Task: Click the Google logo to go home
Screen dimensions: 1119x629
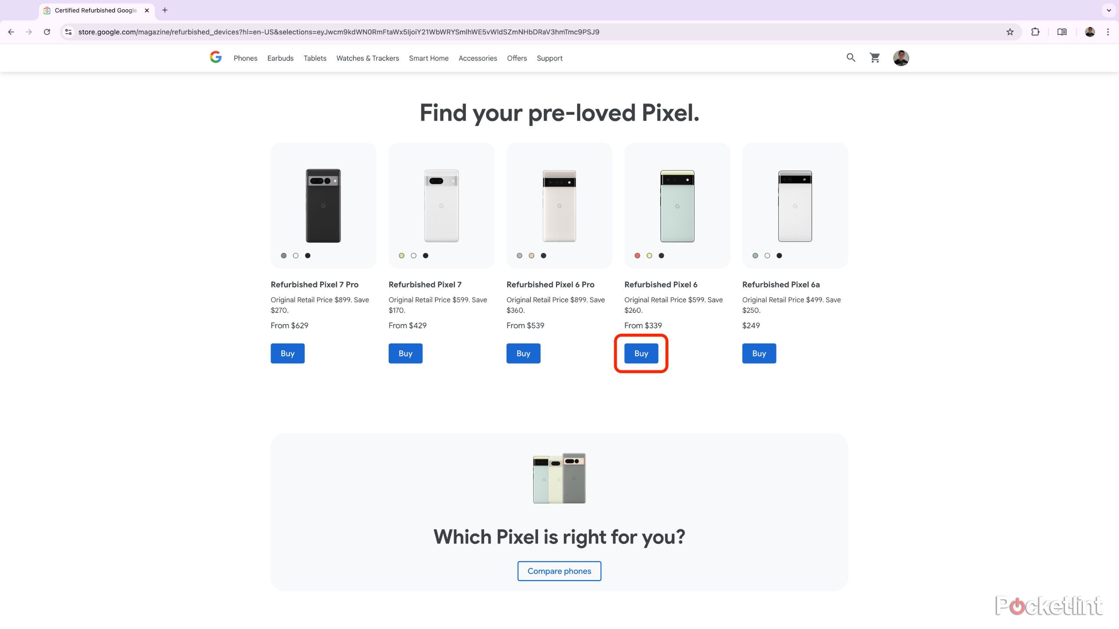Action: tap(215, 57)
